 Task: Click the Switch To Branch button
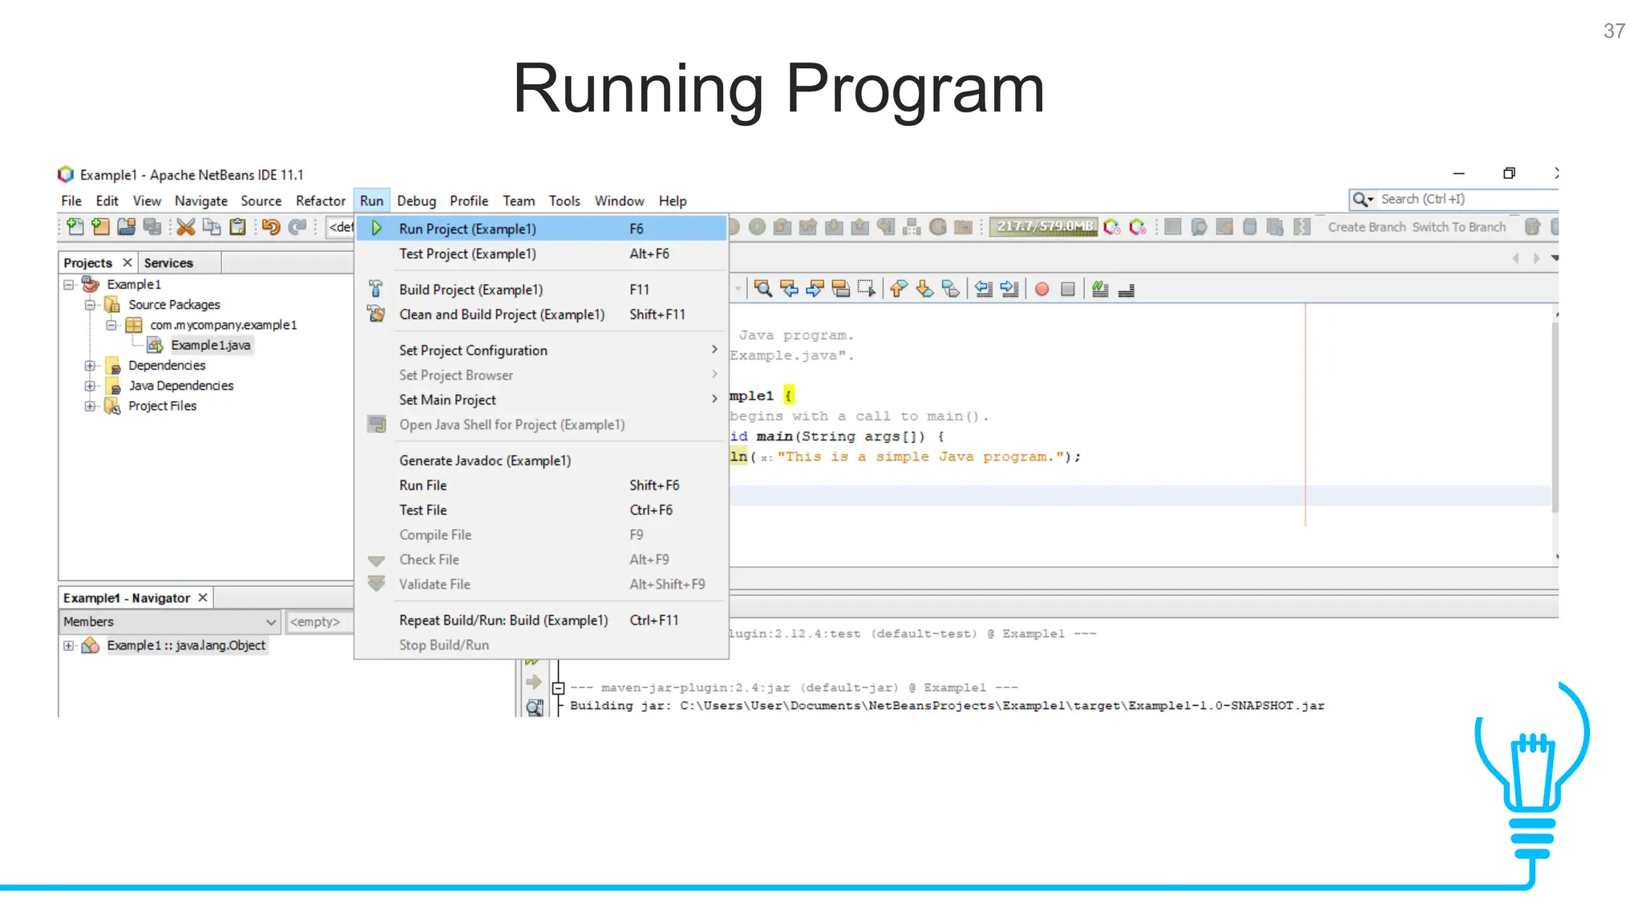pos(1458,227)
